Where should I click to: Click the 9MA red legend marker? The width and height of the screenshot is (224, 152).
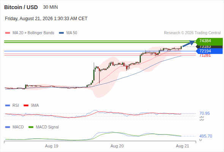[x=26, y=106]
